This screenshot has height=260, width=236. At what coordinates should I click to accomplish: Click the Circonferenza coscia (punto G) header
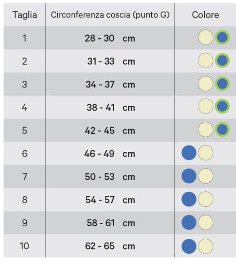coord(110,15)
